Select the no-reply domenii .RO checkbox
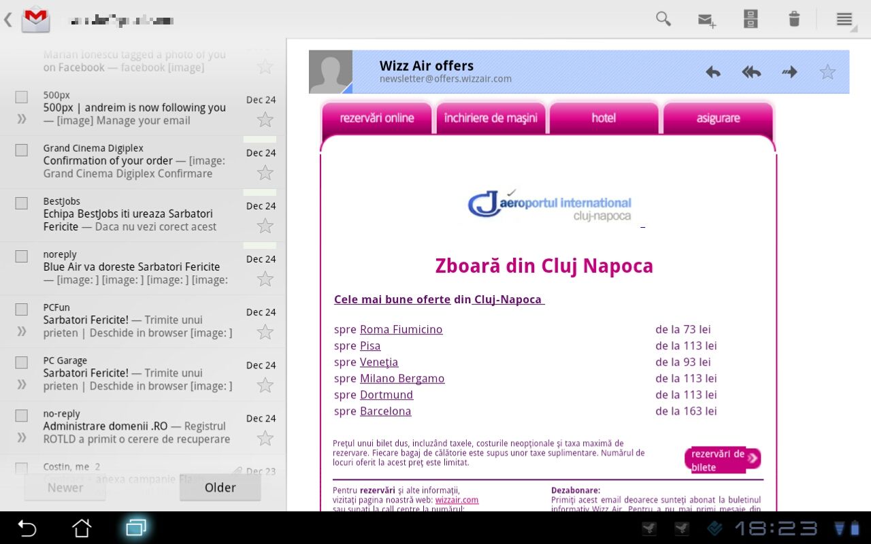The height and width of the screenshot is (544, 871). click(x=22, y=415)
